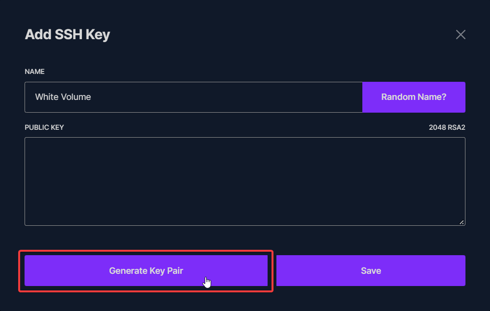
Task: Focus the Name input field
Action: [x=193, y=97]
